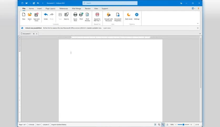Click title bar save icon
The width and height of the screenshot is (220, 127).
coord(34,3)
